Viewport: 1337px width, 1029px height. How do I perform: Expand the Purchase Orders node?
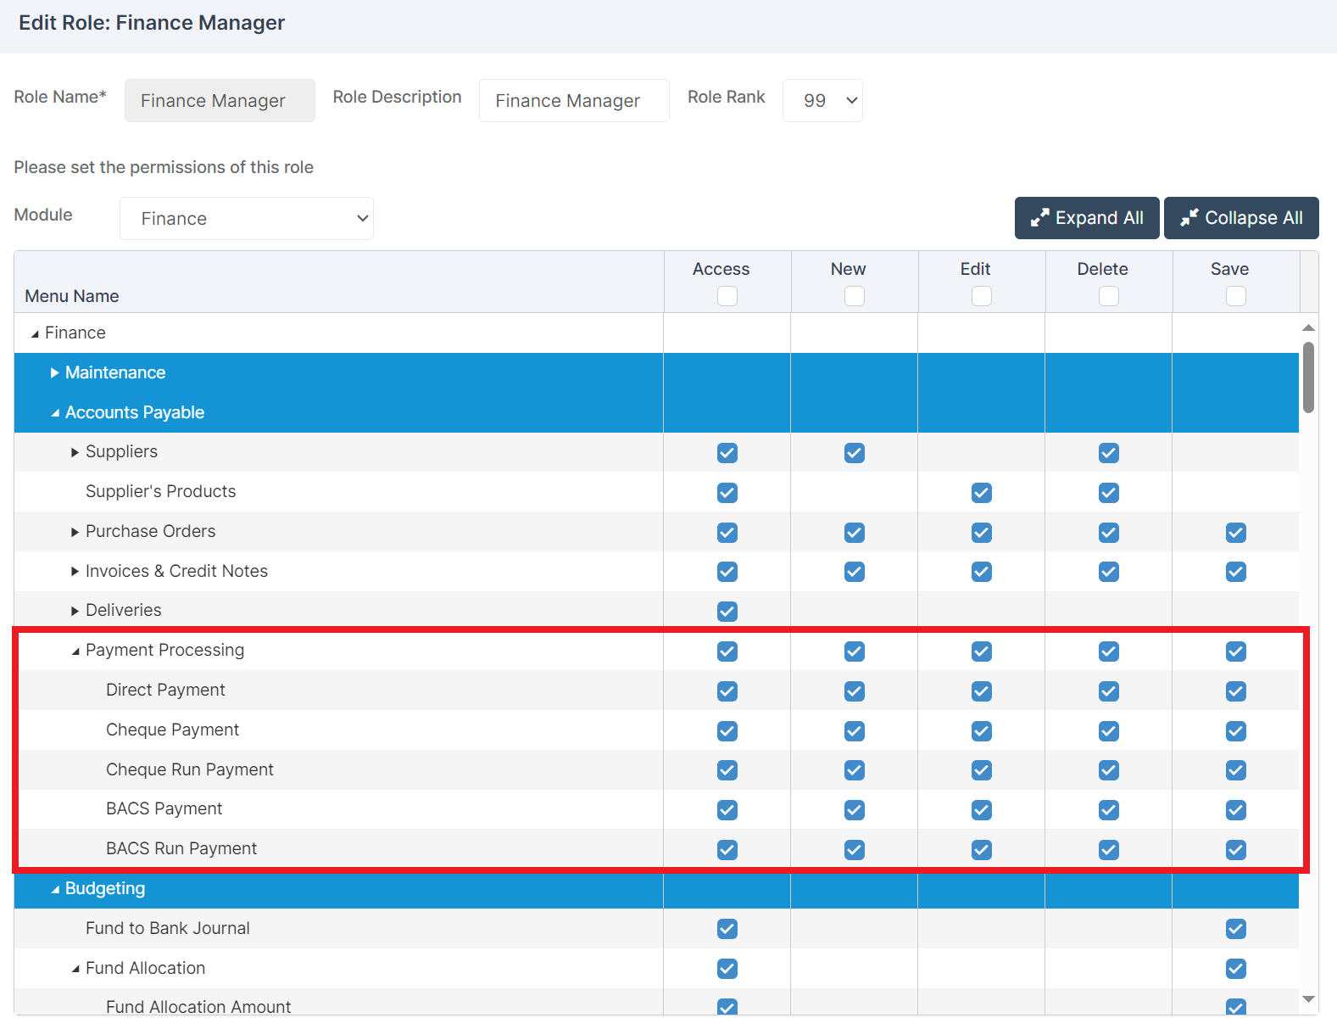tap(75, 532)
